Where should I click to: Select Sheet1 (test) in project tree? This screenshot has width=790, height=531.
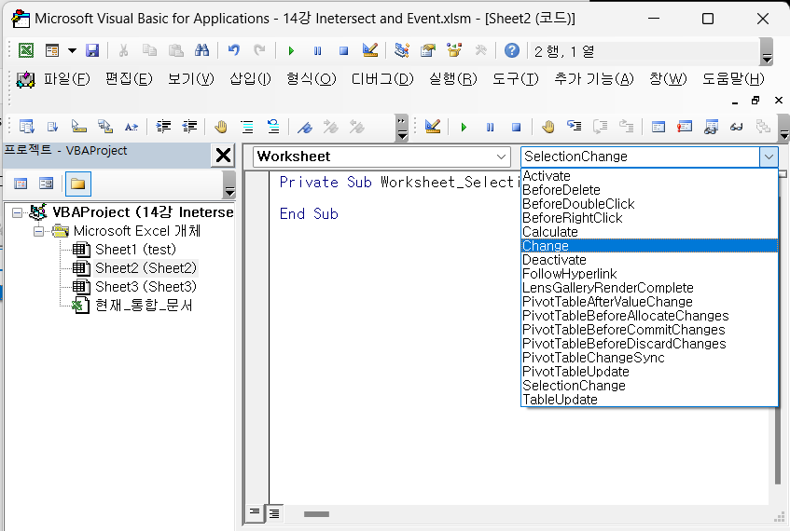click(135, 250)
